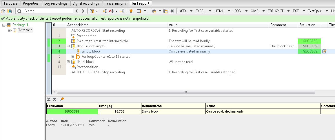The height and width of the screenshot is (140, 335).
Task: Click the table with chart icon
Action: pos(165,11)
